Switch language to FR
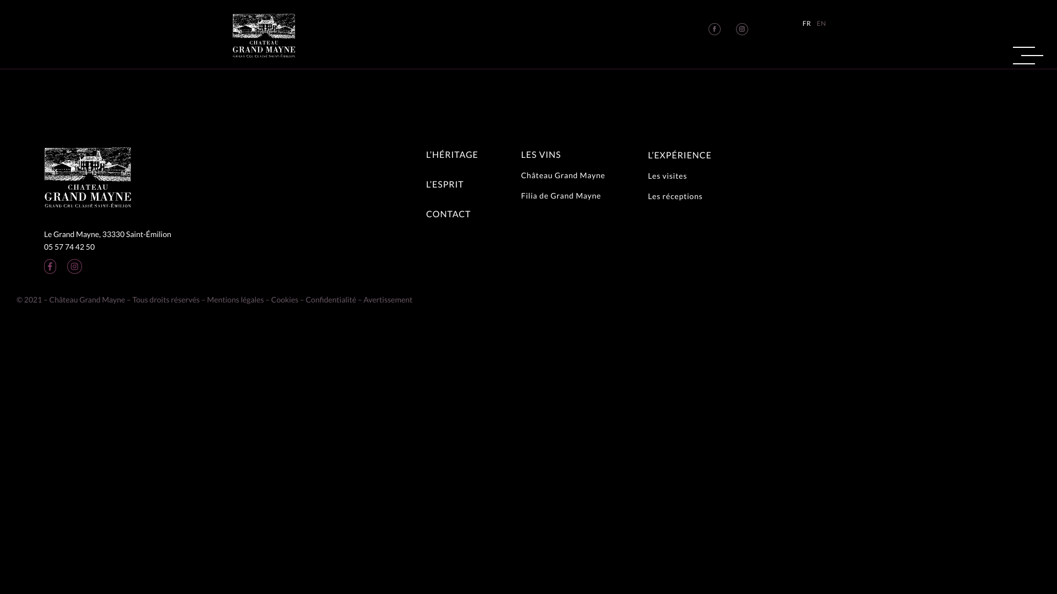This screenshot has height=594, width=1057. (x=807, y=24)
